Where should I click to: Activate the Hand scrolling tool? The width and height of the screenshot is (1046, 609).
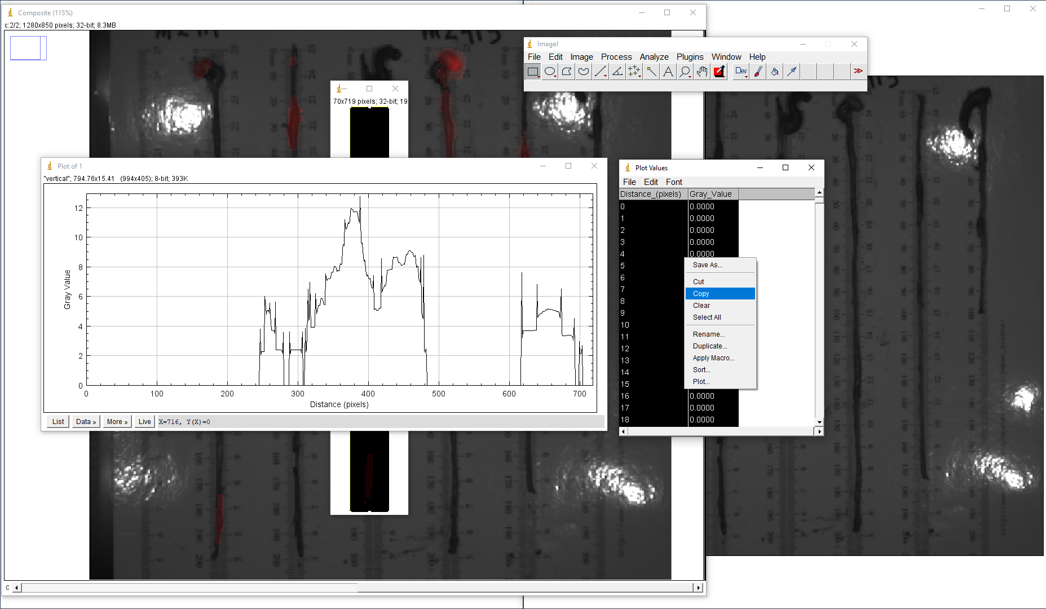click(x=702, y=72)
